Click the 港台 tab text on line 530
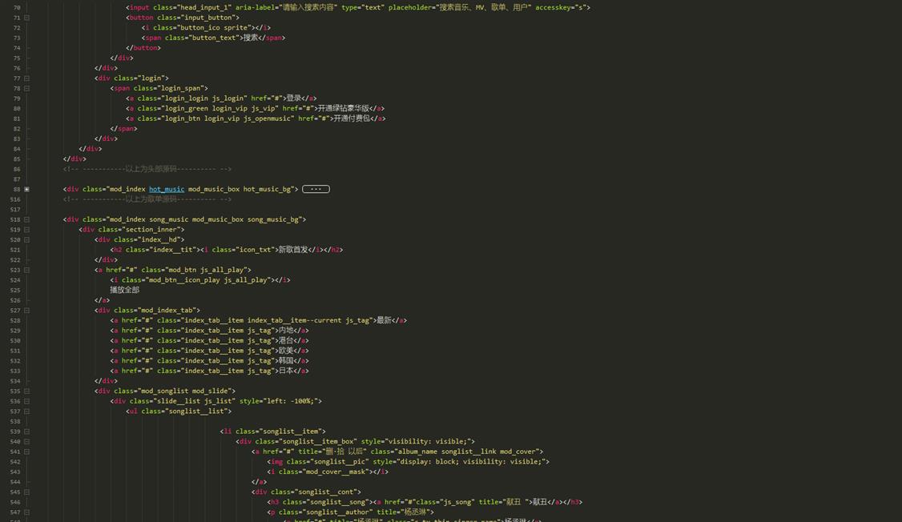 click(286, 341)
